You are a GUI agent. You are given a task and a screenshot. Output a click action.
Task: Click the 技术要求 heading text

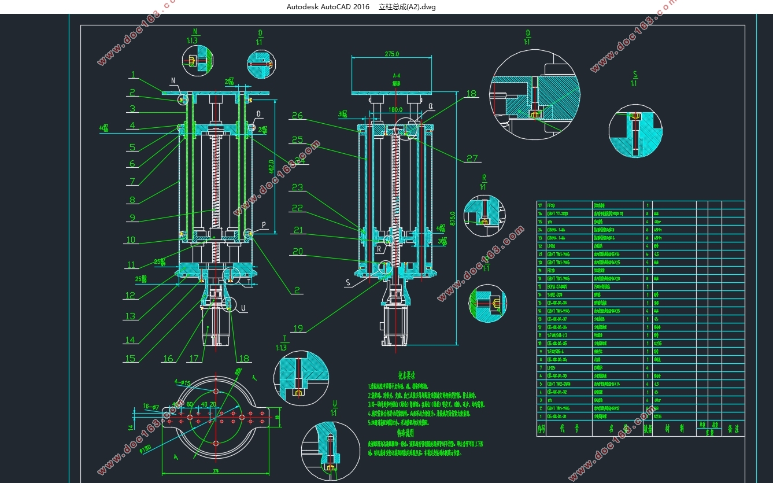pos(403,375)
